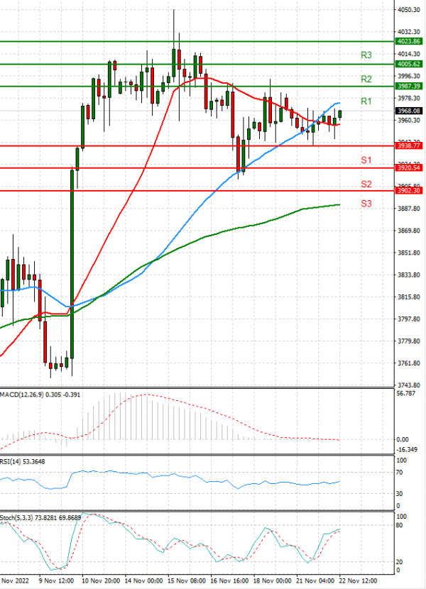Click the S1 support label

(366, 160)
